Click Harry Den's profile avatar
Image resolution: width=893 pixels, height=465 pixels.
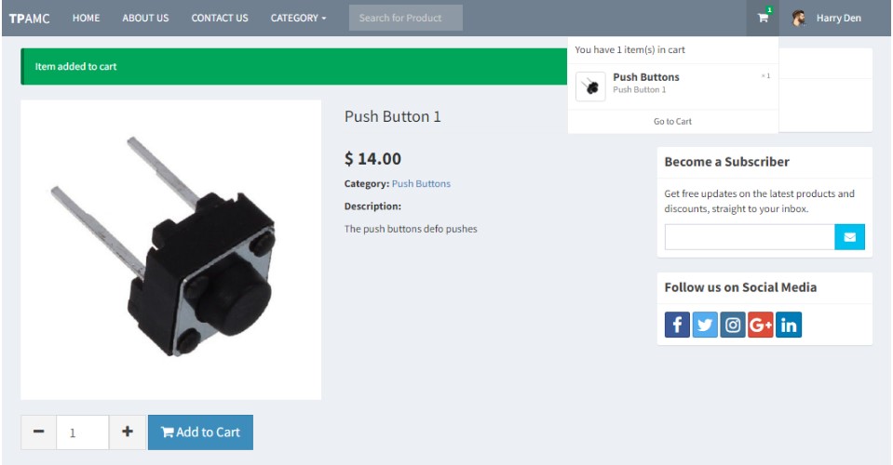(x=799, y=19)
